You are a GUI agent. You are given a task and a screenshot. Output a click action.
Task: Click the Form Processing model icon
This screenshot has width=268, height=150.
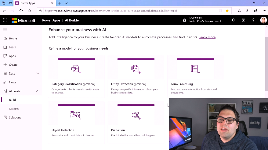point(195,69)
